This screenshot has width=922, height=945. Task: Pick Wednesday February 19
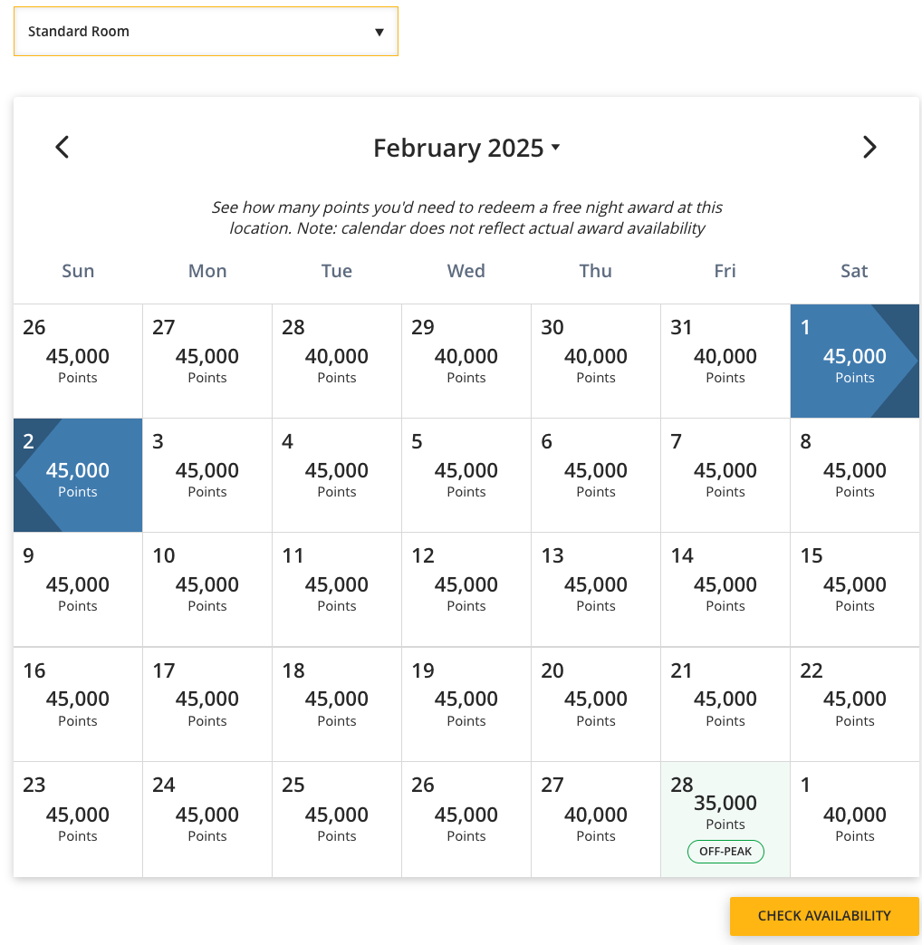(x=466, y=704)
